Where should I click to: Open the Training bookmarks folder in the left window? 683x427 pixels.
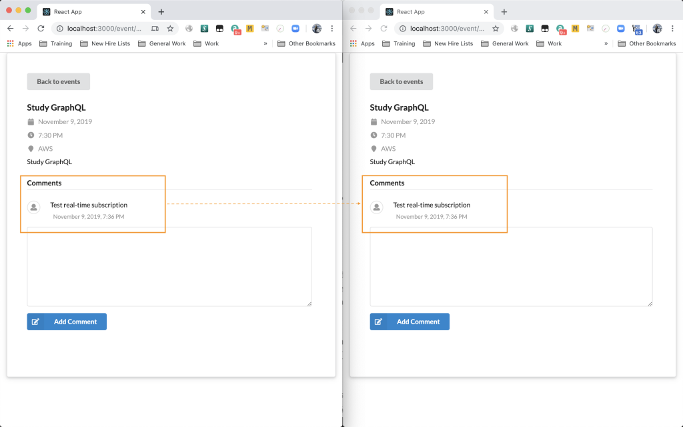[x=56, y=43]
